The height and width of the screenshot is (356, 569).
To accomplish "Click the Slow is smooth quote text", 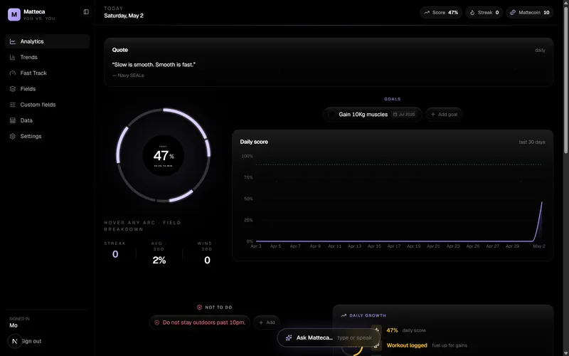I will click(154, 65).
